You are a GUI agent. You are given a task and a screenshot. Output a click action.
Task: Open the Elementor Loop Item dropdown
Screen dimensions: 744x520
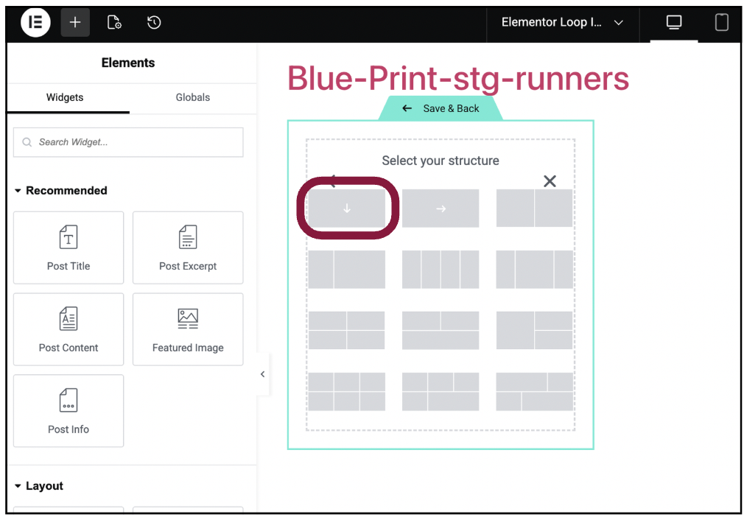coord(562,23)
